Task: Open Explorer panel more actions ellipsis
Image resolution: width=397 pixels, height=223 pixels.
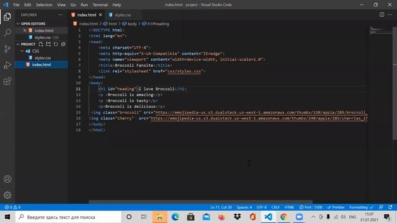Action: (61, 15)
